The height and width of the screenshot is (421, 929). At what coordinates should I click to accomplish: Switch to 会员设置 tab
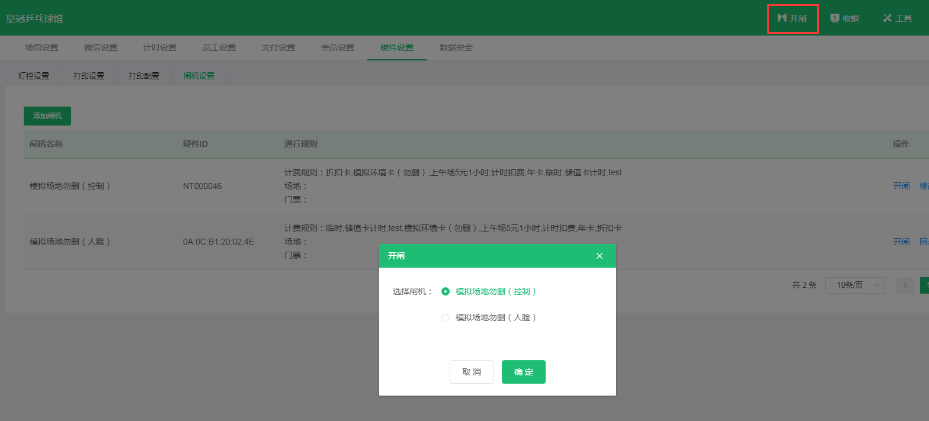[x=338, y=47]
